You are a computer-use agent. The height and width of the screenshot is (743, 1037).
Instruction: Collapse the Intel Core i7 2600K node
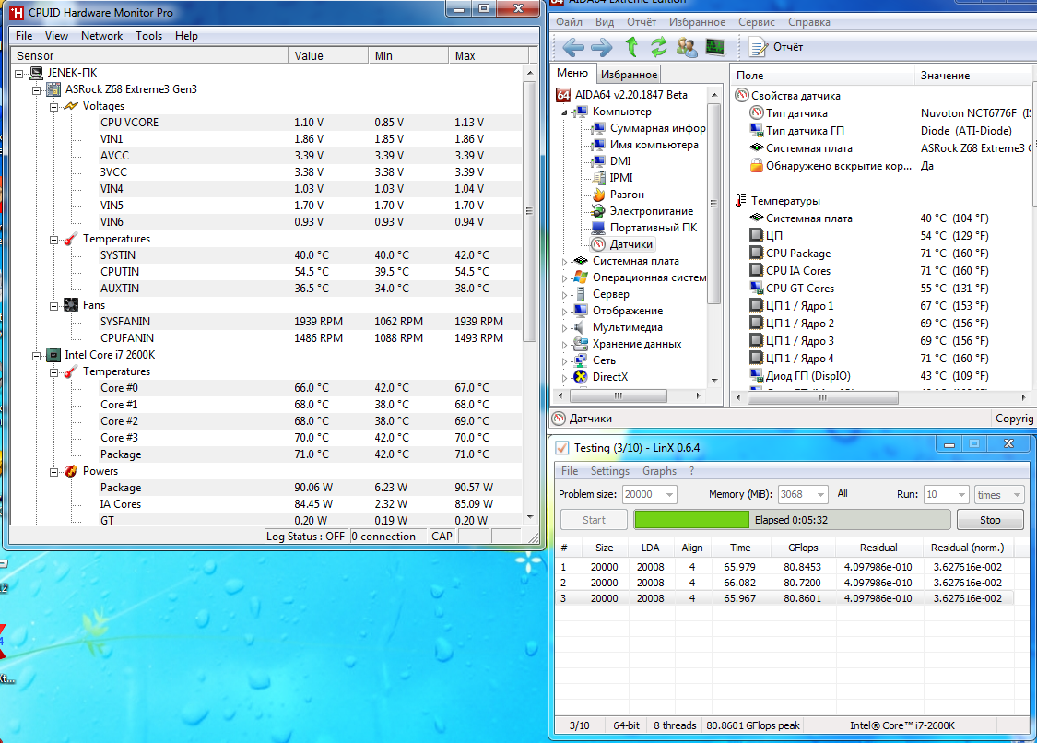(x=36, y=355)
